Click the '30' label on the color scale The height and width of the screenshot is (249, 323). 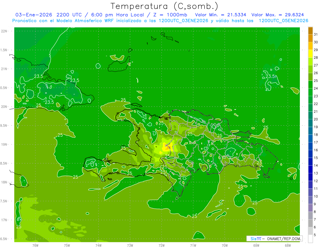pyautogui.click(x=316, y=42)
